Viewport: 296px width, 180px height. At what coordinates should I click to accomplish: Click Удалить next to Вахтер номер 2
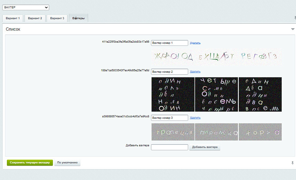(x=195, y=72)
